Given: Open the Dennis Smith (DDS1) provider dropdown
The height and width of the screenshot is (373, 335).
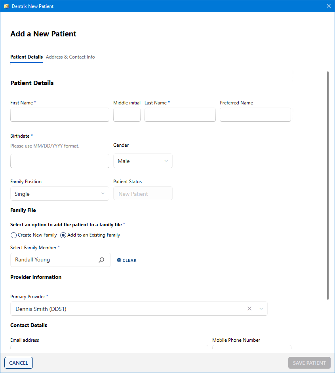Looking at the screenshot, I should (x=139, y=309).
